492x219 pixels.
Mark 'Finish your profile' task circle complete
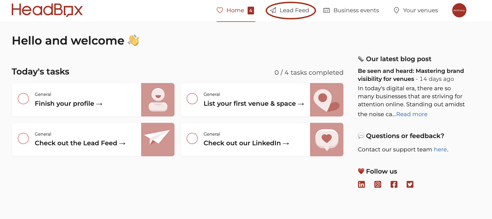click(x=23, y=99)
